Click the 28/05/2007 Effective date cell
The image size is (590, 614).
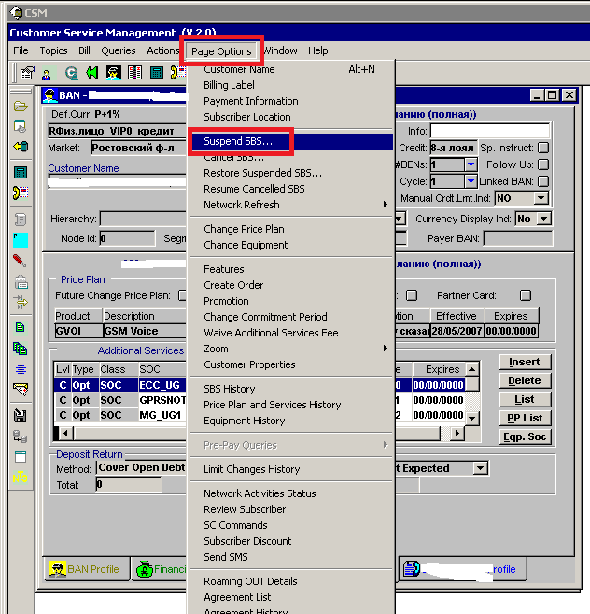457,331
